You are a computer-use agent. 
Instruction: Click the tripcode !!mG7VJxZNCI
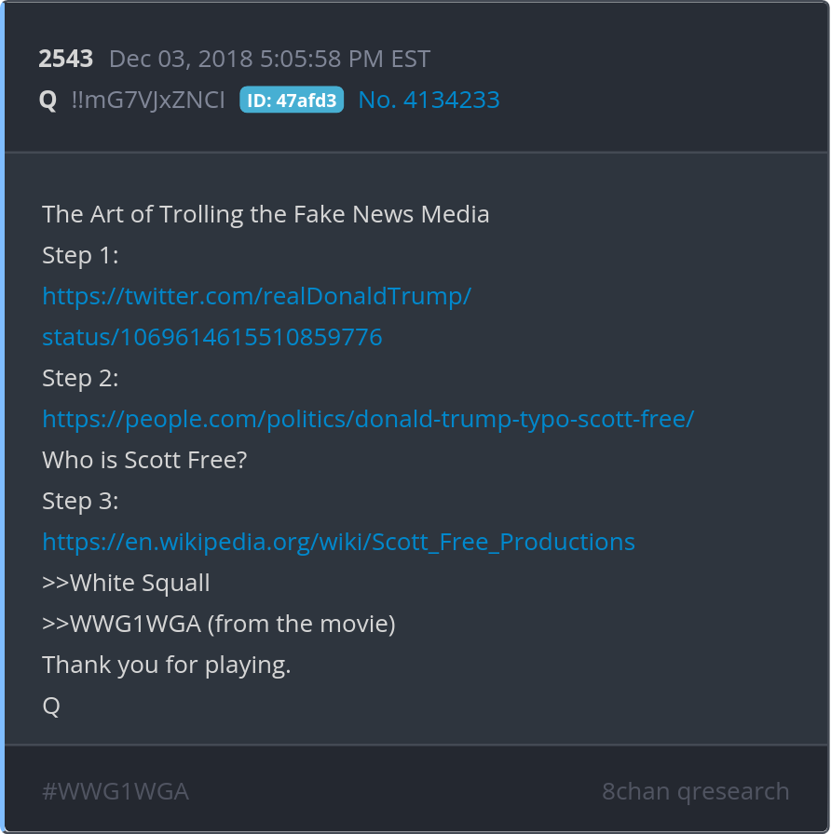(148, 100)
